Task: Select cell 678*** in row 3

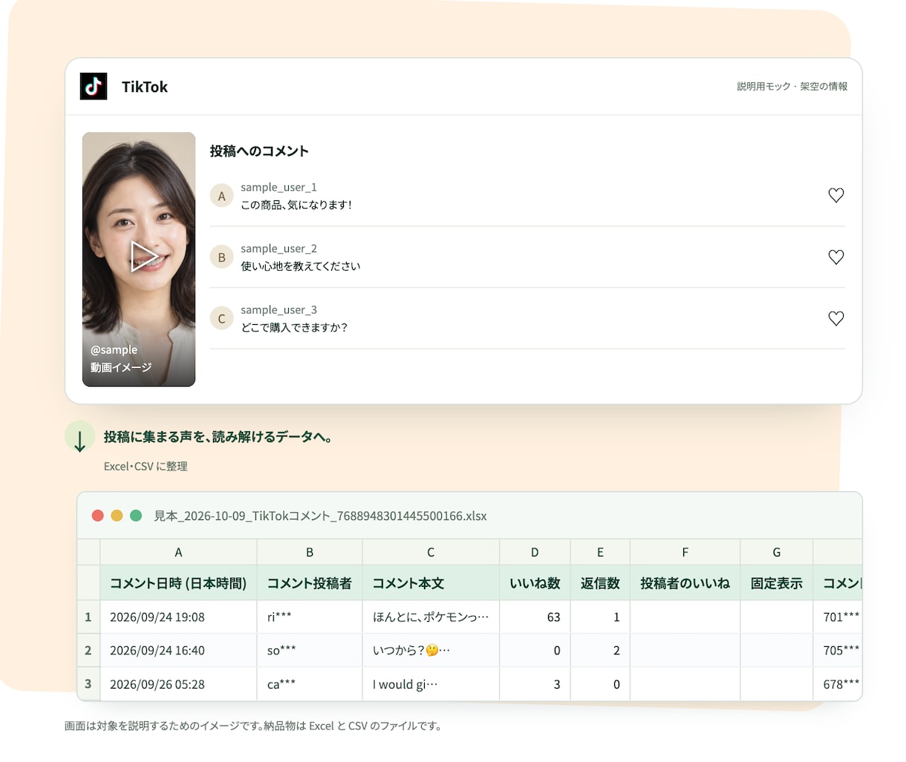Action: (838, 684)
